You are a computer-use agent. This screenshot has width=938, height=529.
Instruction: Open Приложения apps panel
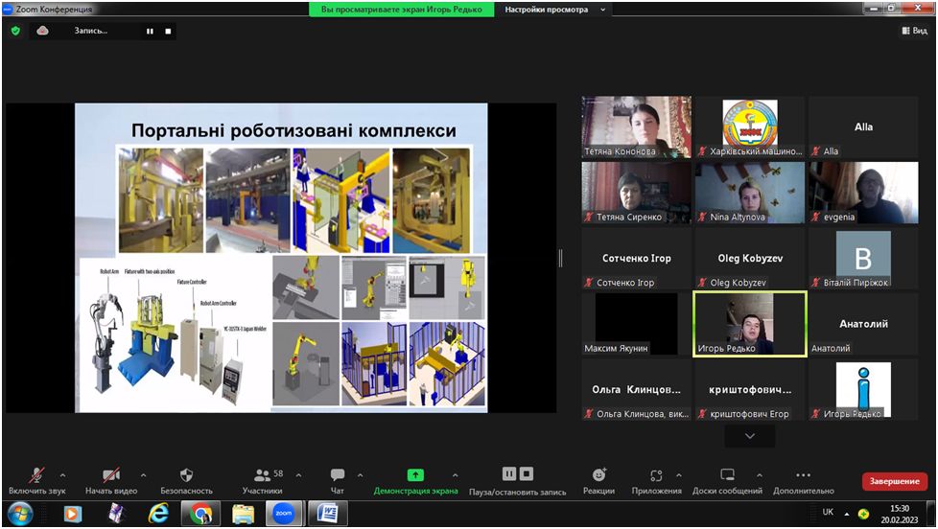tap(656, 481)
